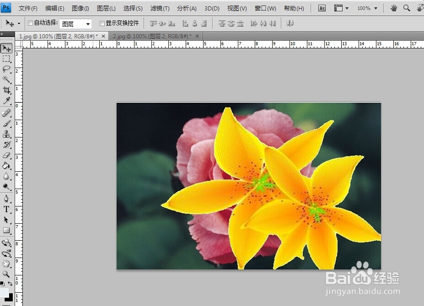Open the 视图(V) menu
This screenshot has height=306, width=424.
click(237, 8)
